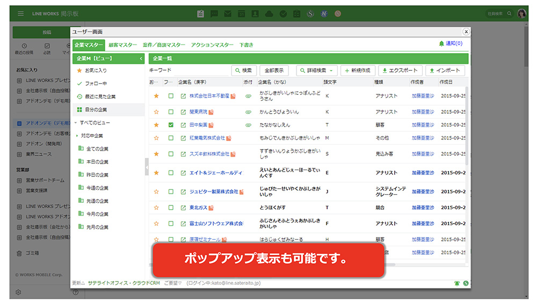Click the table's vertical scrollbar

[x=467, y=127]
